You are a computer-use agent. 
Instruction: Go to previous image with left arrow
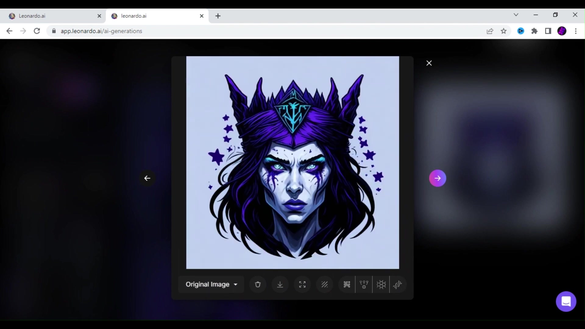(x=147, y=178)
